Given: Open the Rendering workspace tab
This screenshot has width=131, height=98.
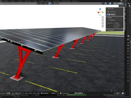Looking at the screenshot, I should [49, 1].
